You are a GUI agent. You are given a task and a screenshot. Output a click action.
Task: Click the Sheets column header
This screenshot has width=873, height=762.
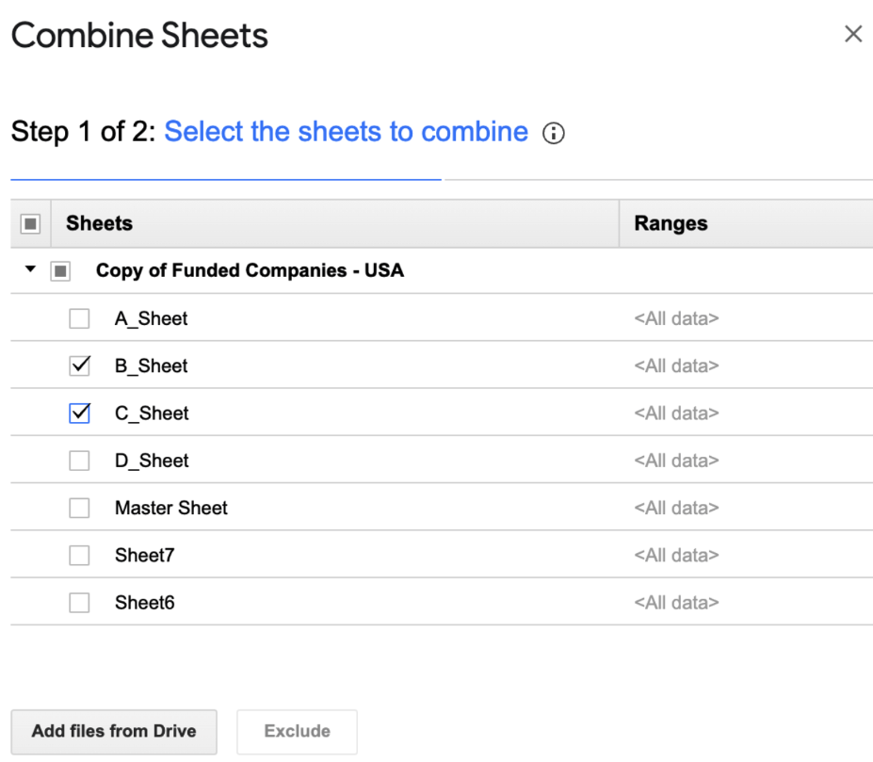pyautogui.click(x=99, y=222)
